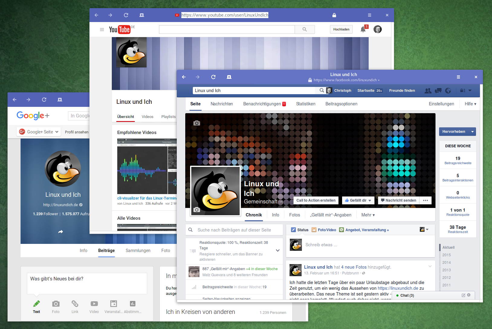Open hamburger menu in YouTube window titlebar
Image resolution: width=492 pixels, height=329 pixels.
pyautogui.click(x=370, y=15)
